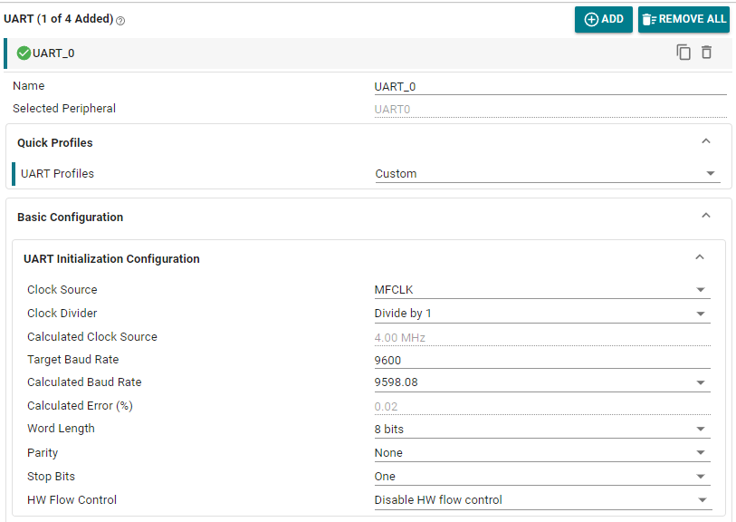Image resolution: width=736 pixels, height=522 pixels.
Task: Open the Word Length dropdown
Action: (542, 429)
